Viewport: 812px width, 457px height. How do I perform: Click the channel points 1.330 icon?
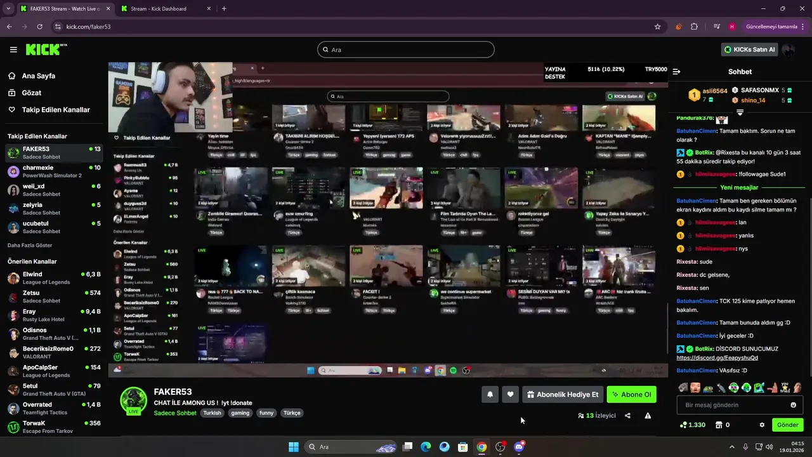pos(683,425)
